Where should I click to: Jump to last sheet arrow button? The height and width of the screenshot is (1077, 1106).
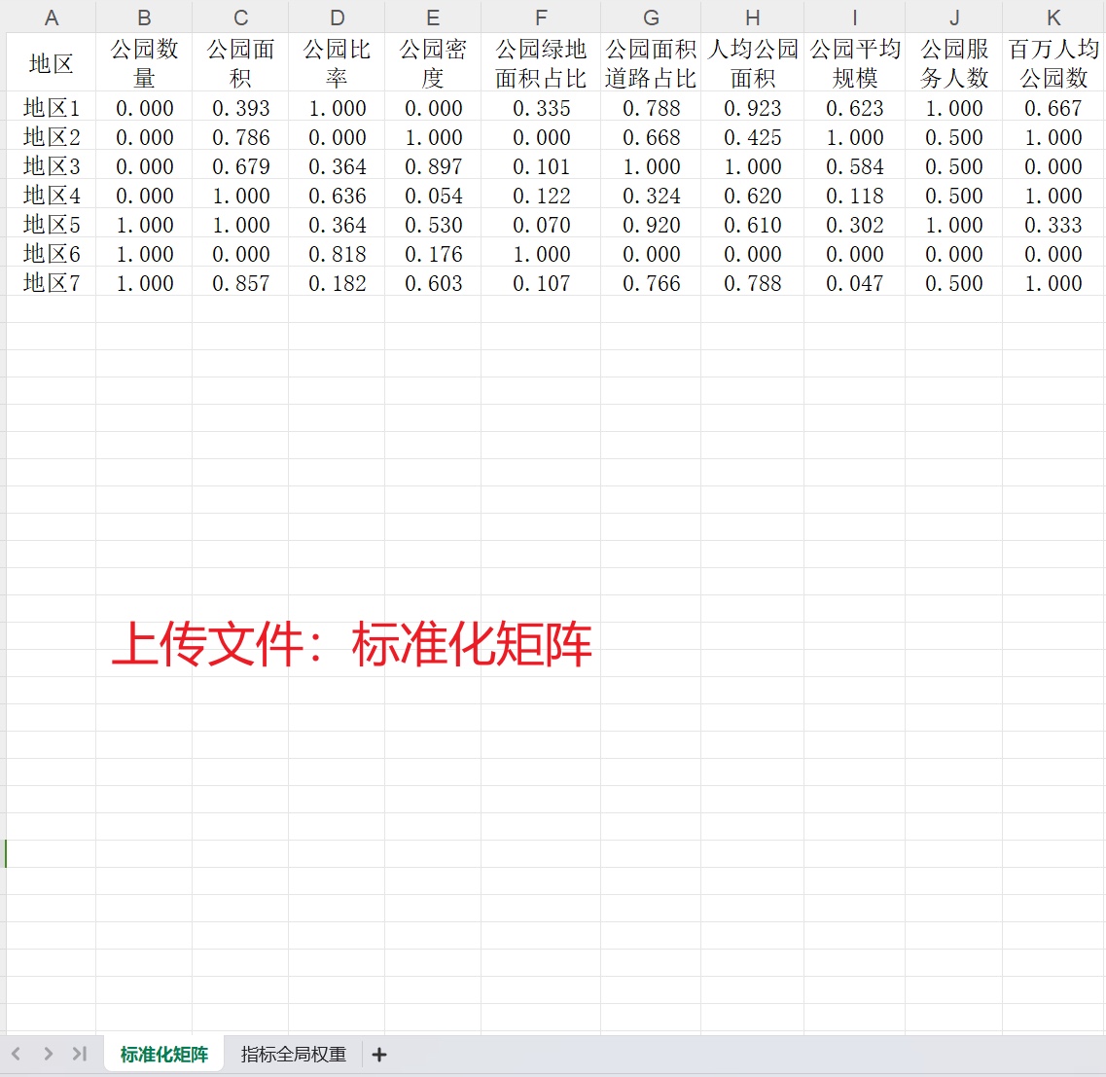pyautogui.click(x=80, y=1054)
